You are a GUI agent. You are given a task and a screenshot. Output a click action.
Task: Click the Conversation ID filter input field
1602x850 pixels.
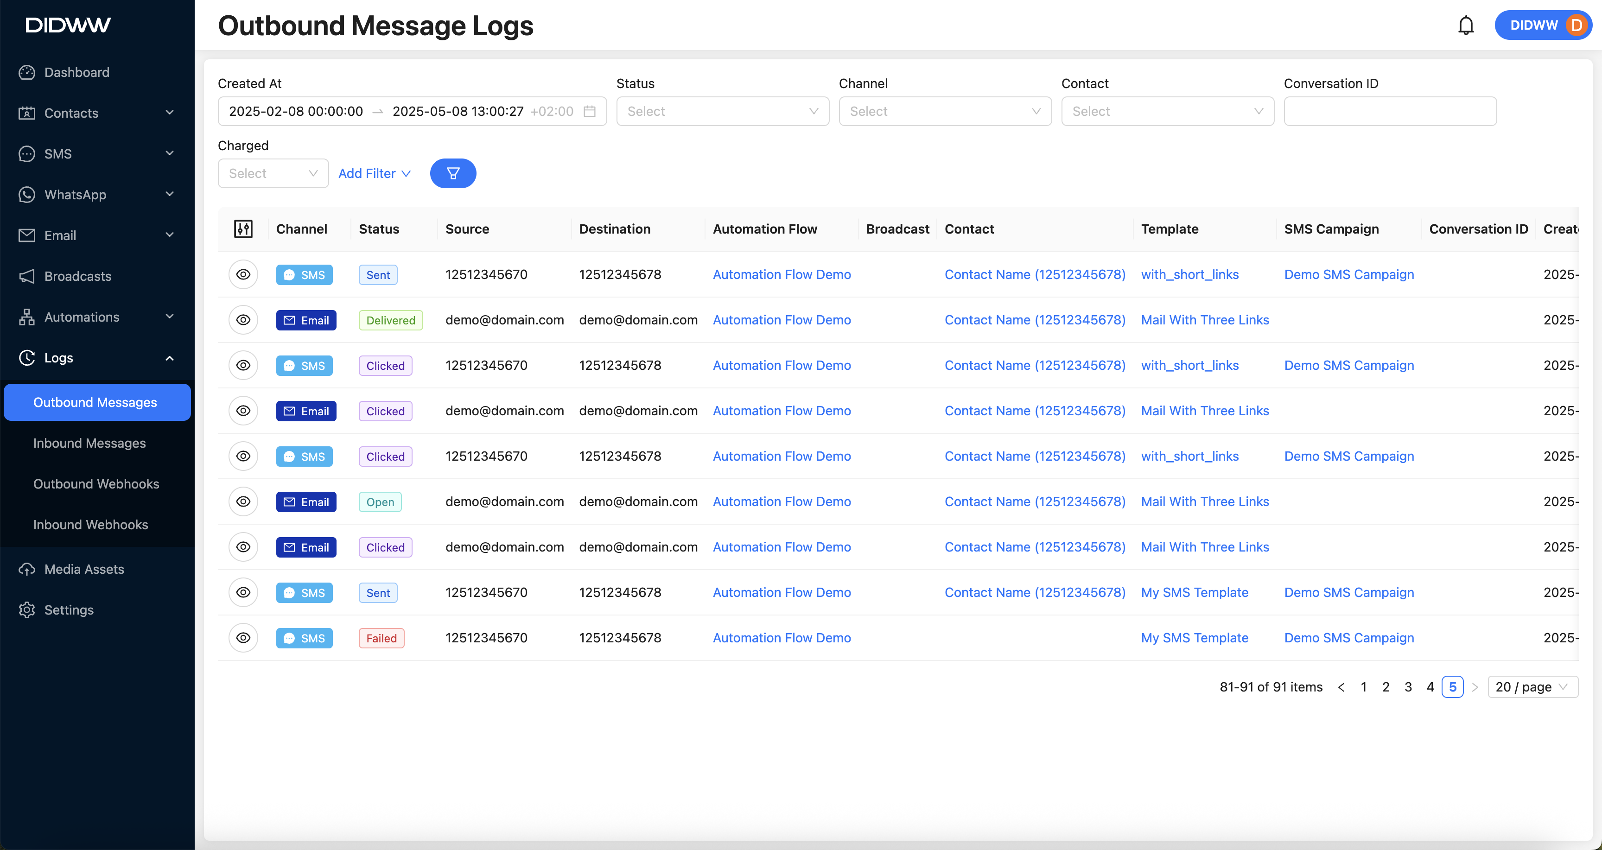1389,111
